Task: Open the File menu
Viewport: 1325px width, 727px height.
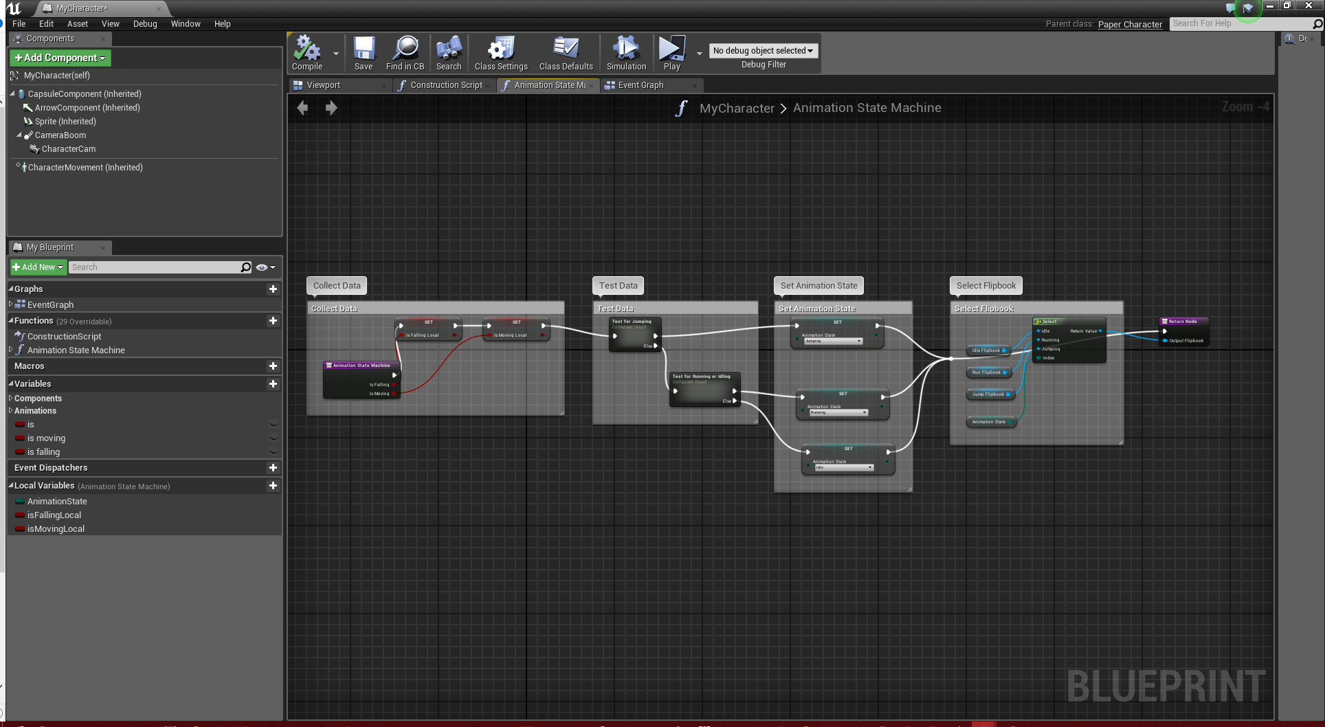Action: 19,23
